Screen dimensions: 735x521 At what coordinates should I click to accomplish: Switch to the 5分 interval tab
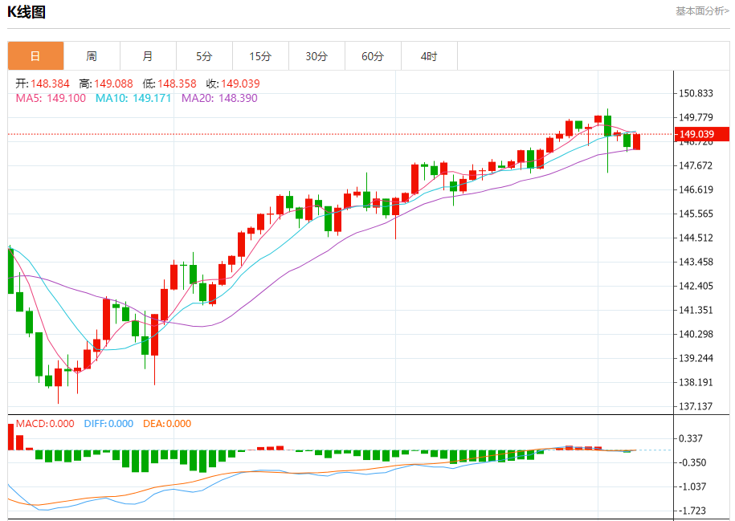[204, 56]
